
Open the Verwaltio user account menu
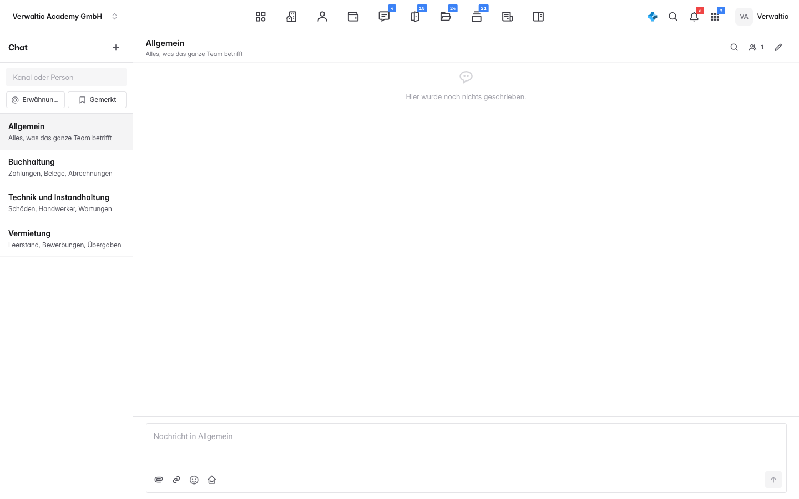click(762, 17)
